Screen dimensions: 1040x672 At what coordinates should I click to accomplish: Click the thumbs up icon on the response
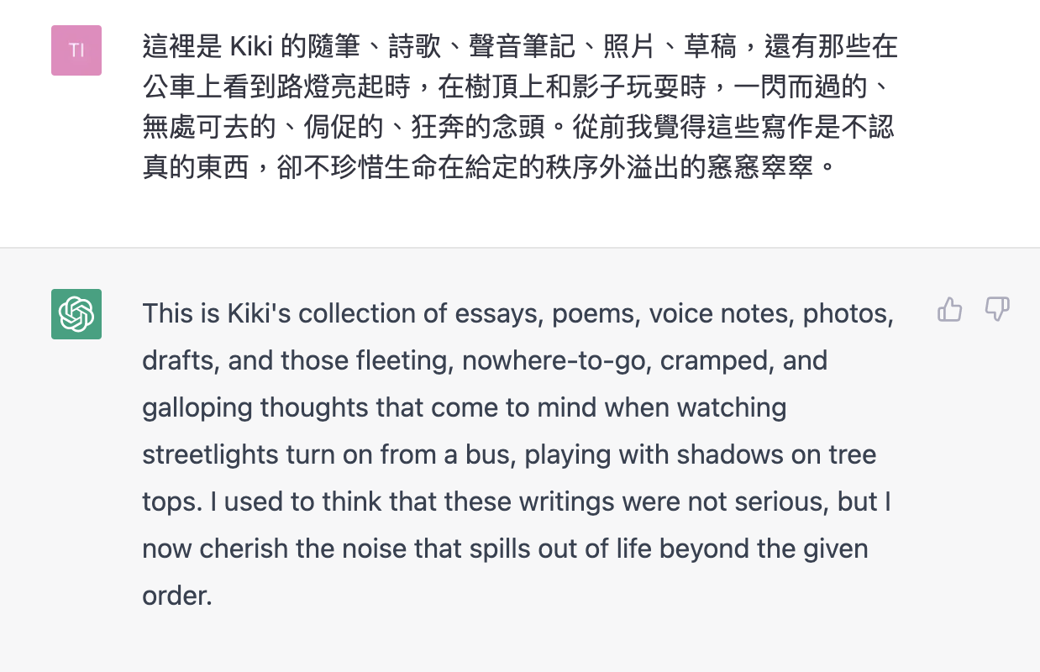(949, 310)
